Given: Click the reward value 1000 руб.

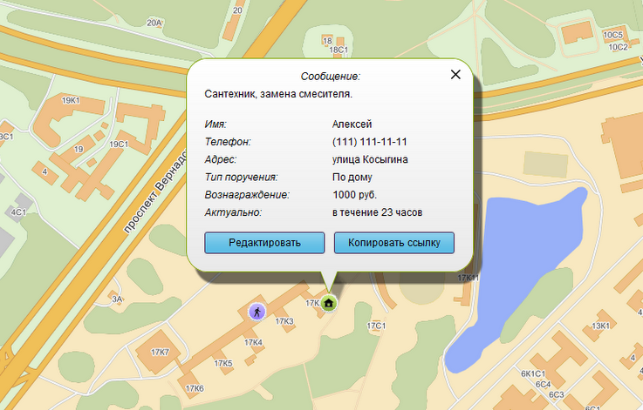Looking at the screenshot, I should [354, 195].
